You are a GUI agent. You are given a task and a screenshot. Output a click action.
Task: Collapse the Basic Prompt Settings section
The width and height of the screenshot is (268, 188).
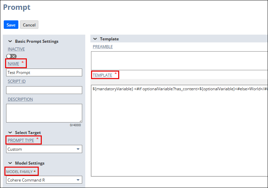[10, 41]
